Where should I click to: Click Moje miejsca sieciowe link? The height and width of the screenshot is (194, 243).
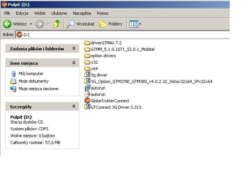tap(38, 89)
